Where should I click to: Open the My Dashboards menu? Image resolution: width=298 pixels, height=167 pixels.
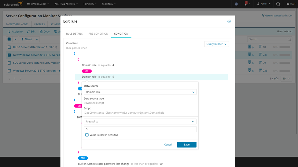click(38, 4)
